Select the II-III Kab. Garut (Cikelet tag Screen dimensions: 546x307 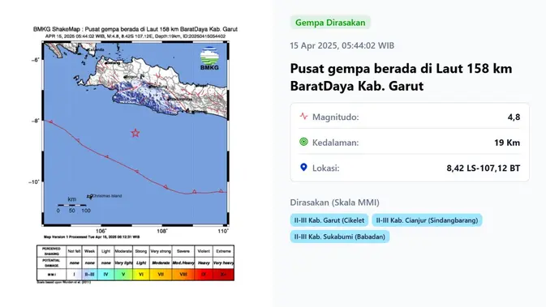pos(329,220)
